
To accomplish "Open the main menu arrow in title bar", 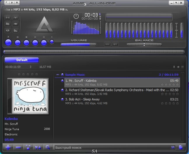I will [x=7, y=3].
